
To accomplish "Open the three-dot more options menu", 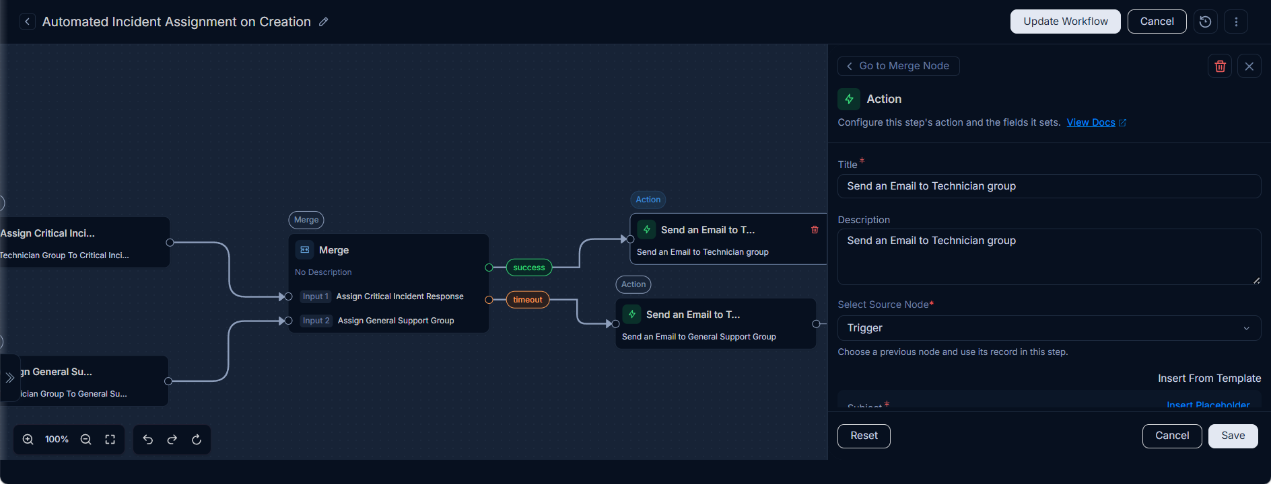I will (x=1236, y=22).
